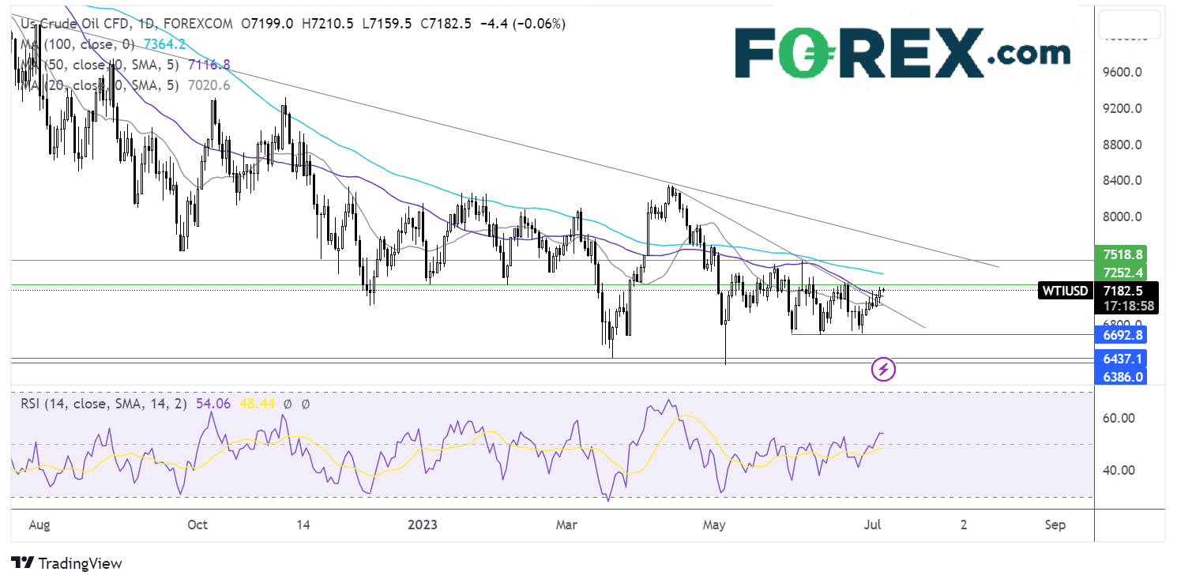
Task: Click the Oct label on time axis
Action: (197, 525)
